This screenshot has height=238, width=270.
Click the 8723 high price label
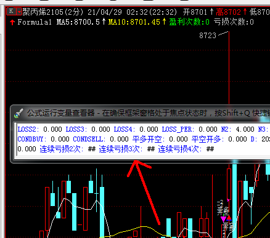click(x=208, y=36)
